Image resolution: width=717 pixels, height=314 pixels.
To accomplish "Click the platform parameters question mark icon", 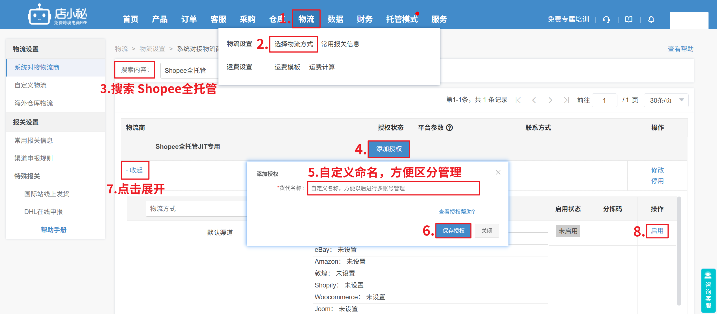I will [449, 128].
